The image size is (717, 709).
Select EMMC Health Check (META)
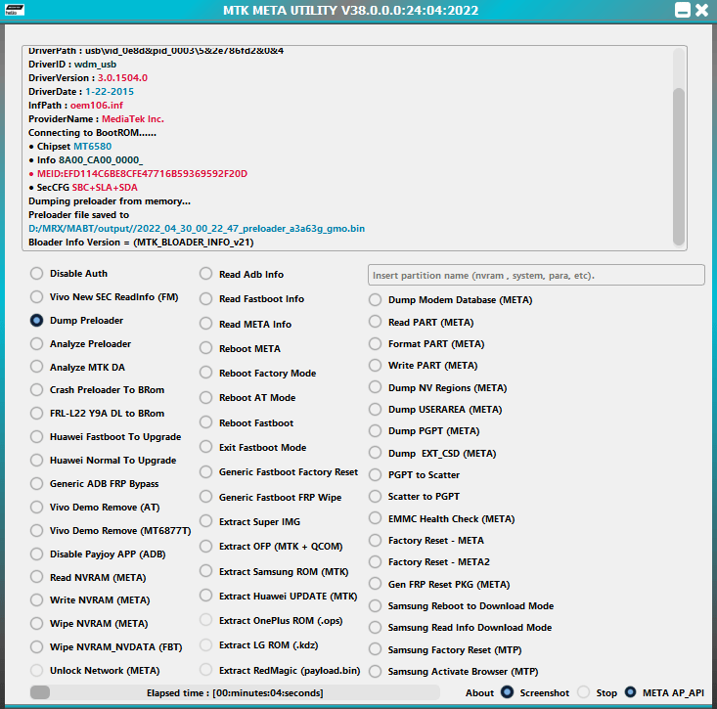tap(376, 519)
